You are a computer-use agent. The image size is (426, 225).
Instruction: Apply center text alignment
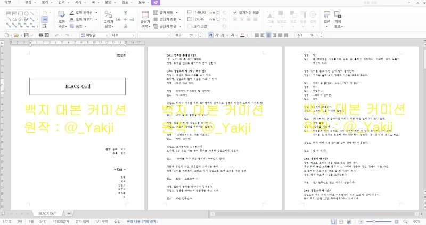[266, 35]
